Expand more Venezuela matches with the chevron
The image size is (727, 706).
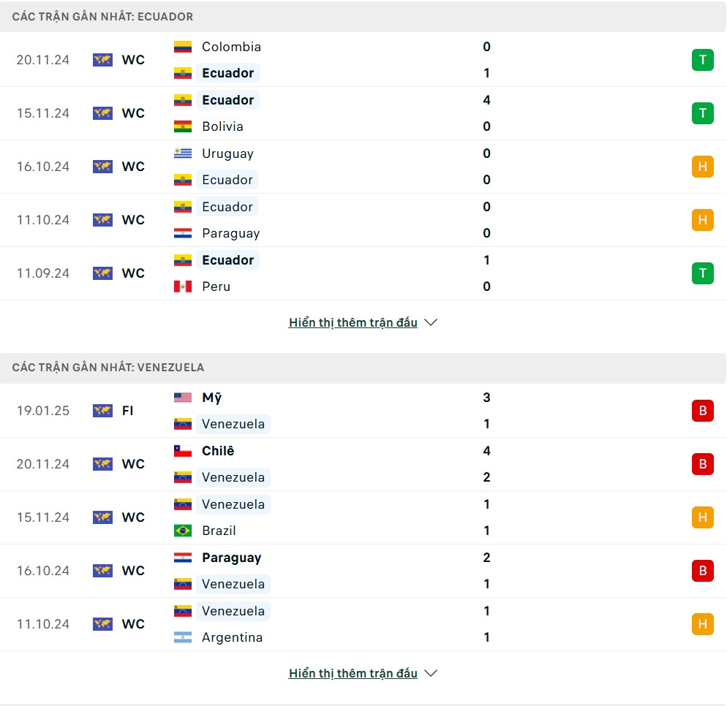point(431,673)
